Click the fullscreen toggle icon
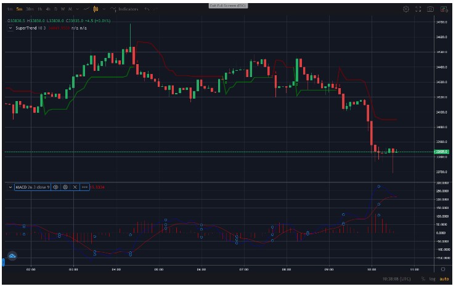 418,9
